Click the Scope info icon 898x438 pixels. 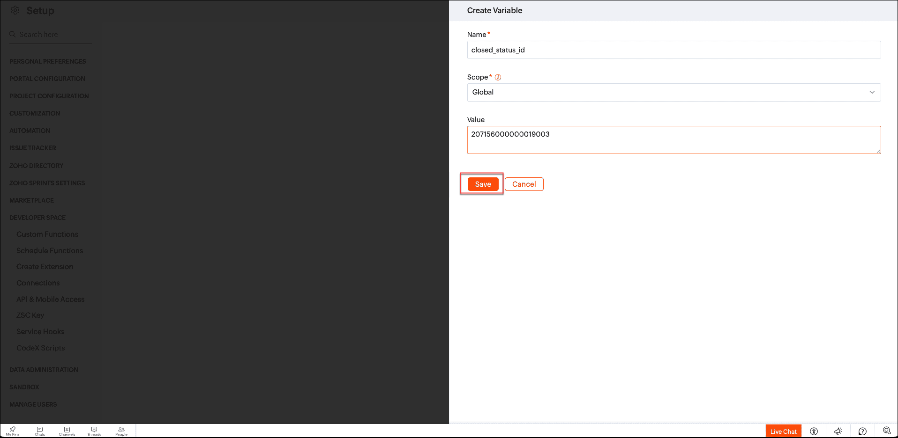(x=498, y=77)
